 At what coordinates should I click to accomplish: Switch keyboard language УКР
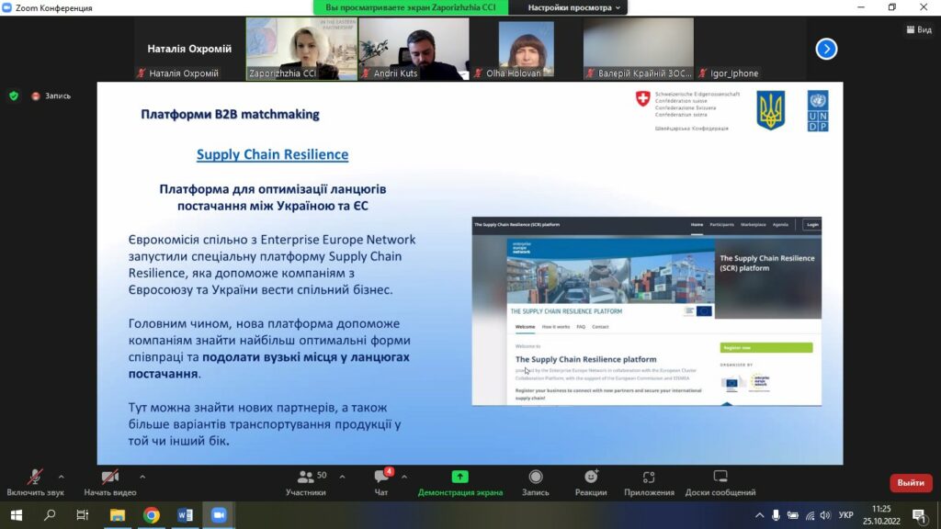pos(846,515)
